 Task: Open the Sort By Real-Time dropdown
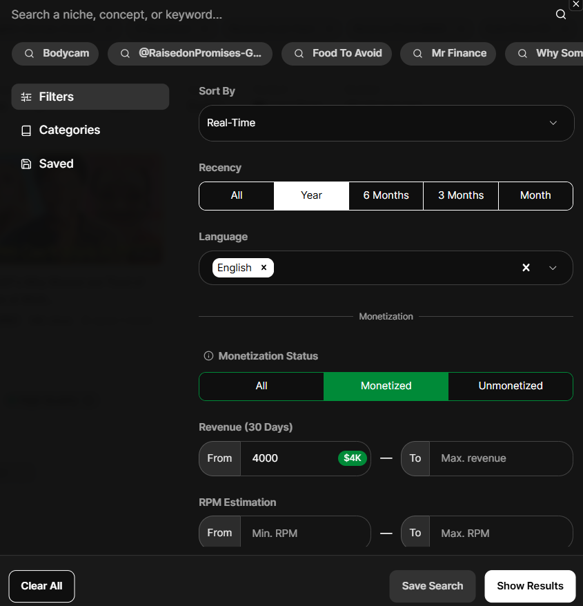[386, 123]
